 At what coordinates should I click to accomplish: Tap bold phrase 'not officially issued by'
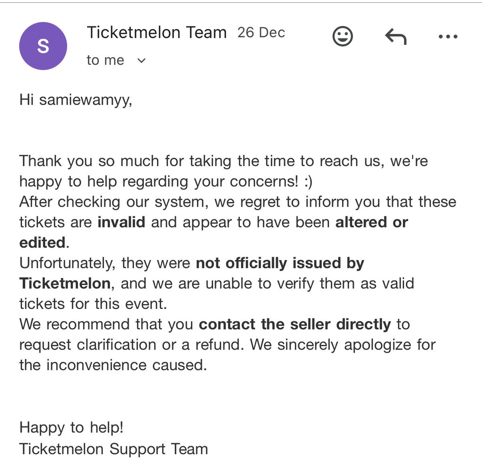coord(280,263)
